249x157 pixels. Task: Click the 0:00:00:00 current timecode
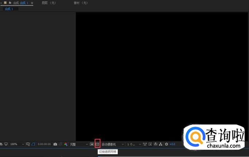pos(44,144)
